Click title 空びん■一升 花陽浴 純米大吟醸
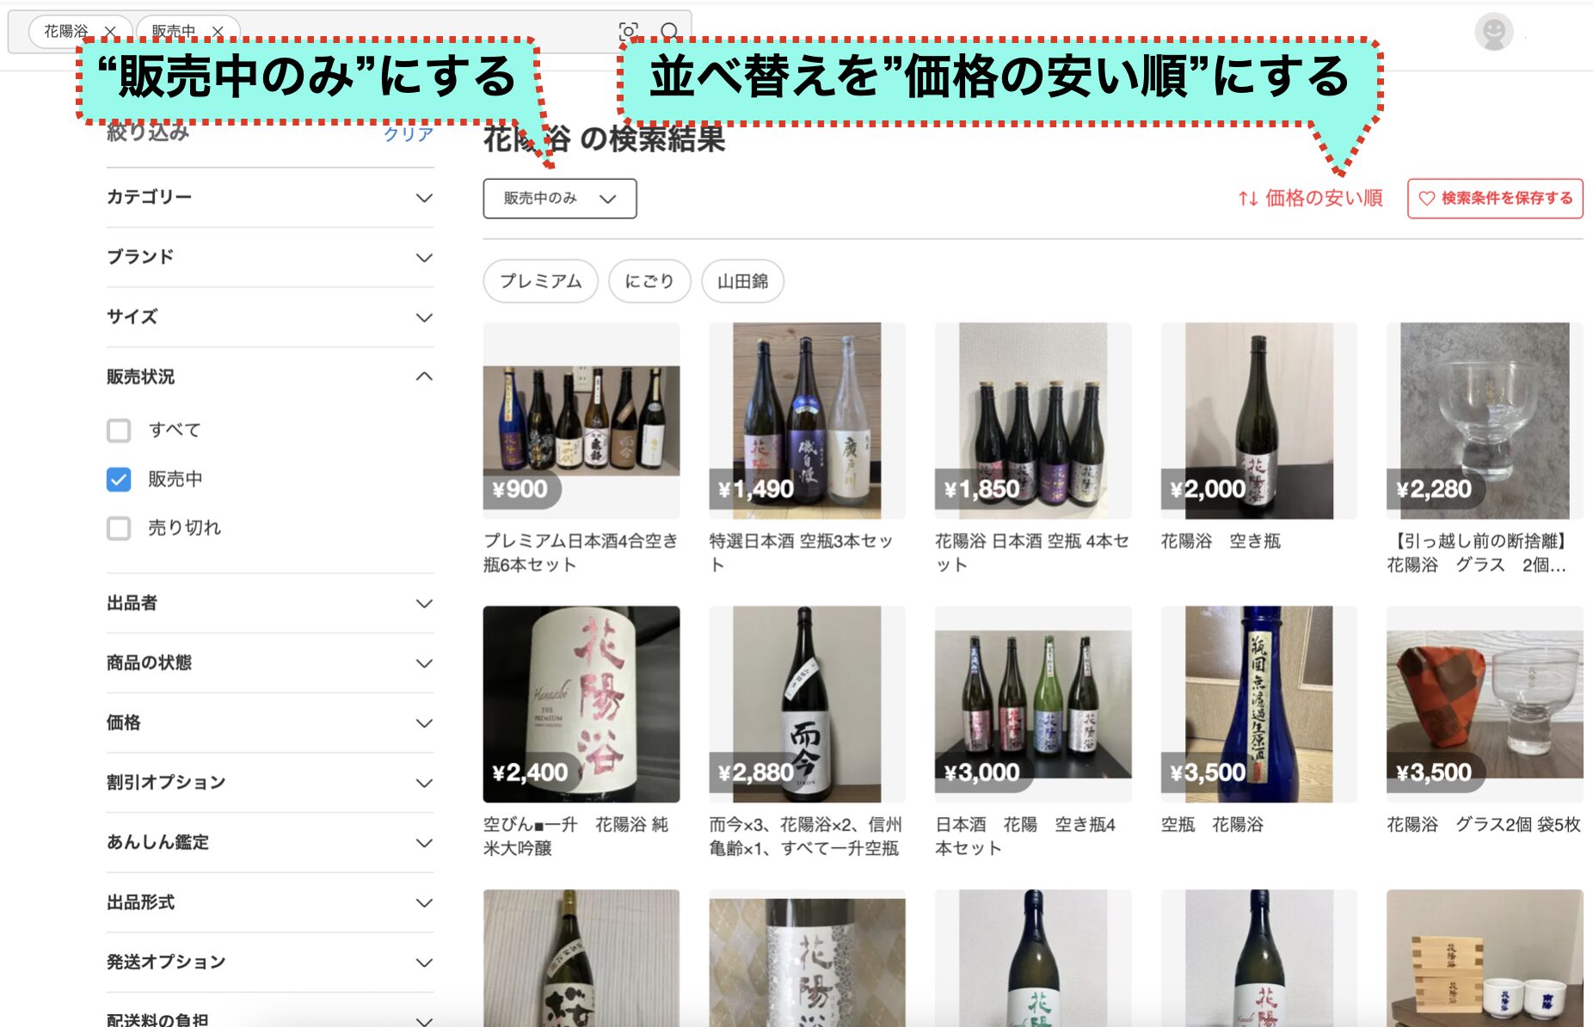This screenshot has width=1593, height=1027. pyautogui.click(x=575, y=837)
